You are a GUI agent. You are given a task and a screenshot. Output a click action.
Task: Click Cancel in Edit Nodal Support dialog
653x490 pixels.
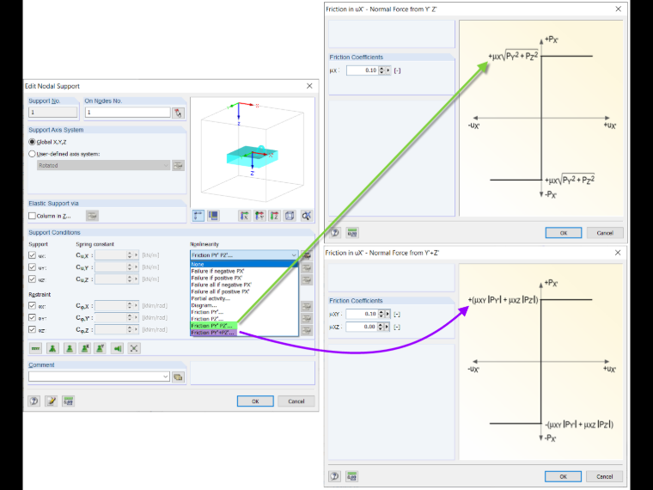click(x=296, y=401)
